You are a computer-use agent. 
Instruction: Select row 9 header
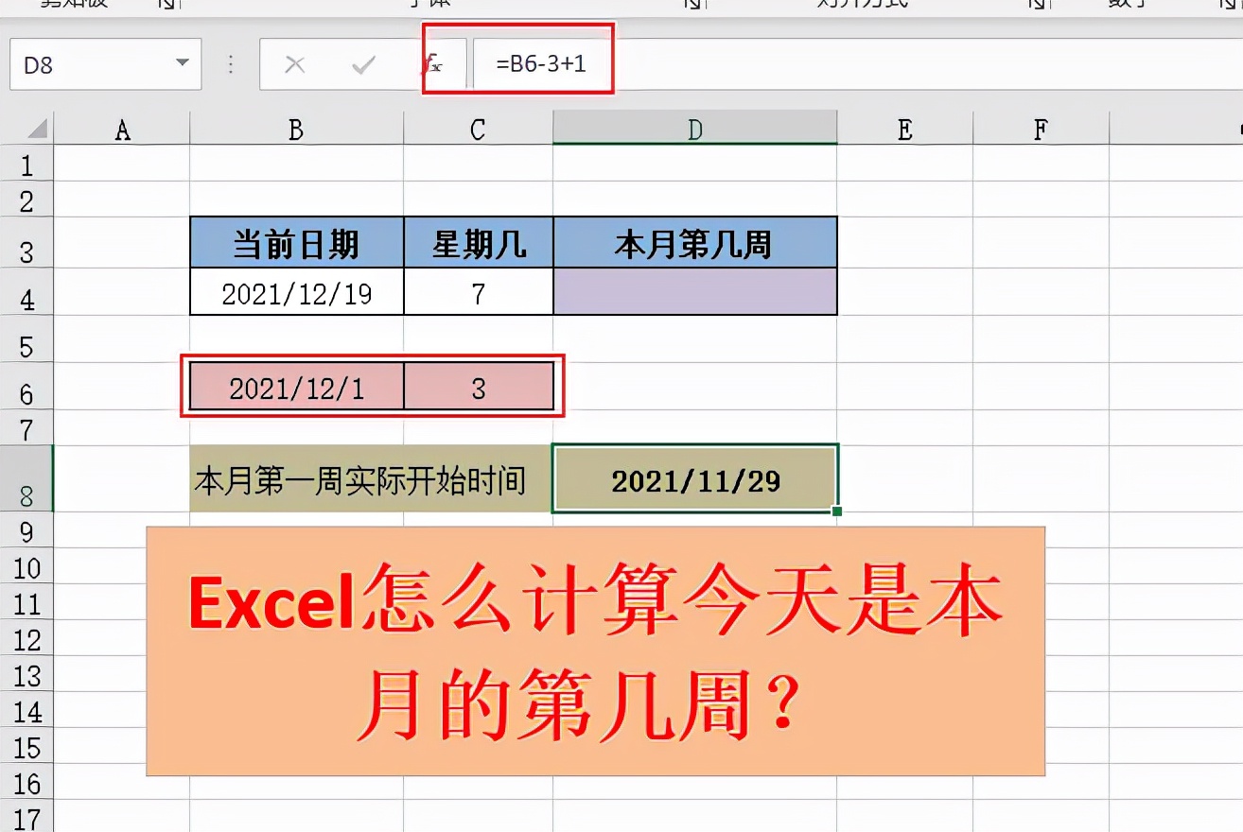pos(26,531)
